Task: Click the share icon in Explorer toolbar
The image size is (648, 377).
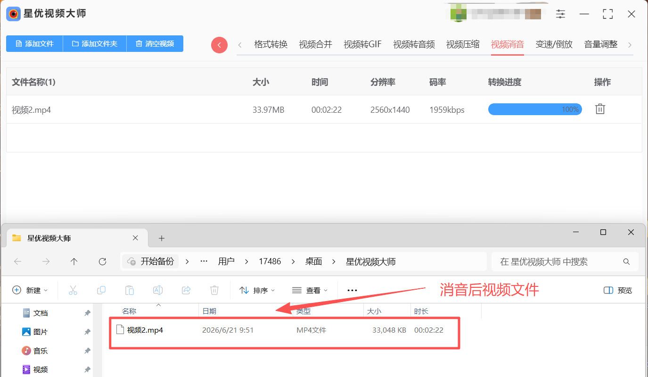Action: [x=186, y=290]
